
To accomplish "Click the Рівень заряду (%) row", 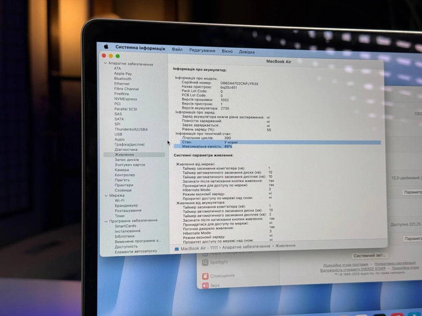I will coord(226,130).
